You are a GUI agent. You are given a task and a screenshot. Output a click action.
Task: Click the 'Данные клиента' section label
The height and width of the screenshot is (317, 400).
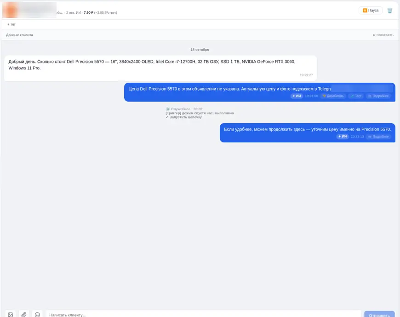(x=20, y=35)
